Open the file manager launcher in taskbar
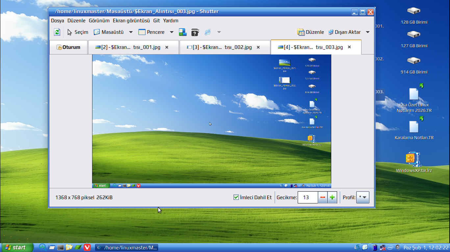450x252 pixels. tap(52, 247)
